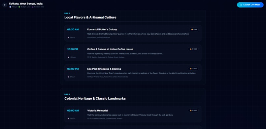Click the Kumartuli, Hatkhola, Kolkata address
The height and width of the screenshot is (129, 266).
pos(99,38)
